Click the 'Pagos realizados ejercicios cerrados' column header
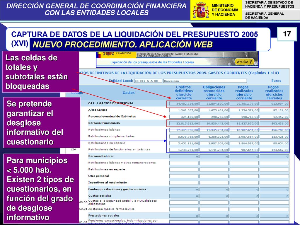The image size is (300, 225). (x=274, y=93)
